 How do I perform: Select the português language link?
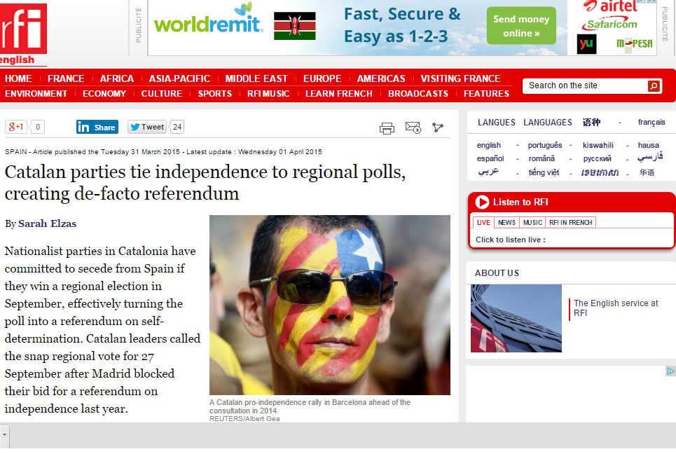[545, 145]
